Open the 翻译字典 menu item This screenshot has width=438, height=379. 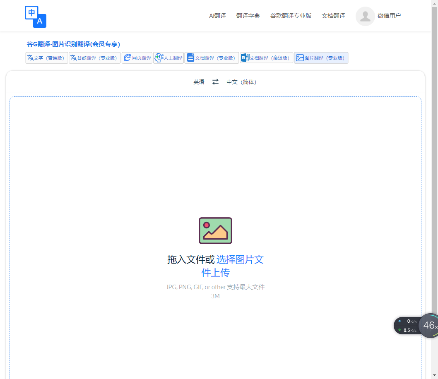tap(248, 16)
